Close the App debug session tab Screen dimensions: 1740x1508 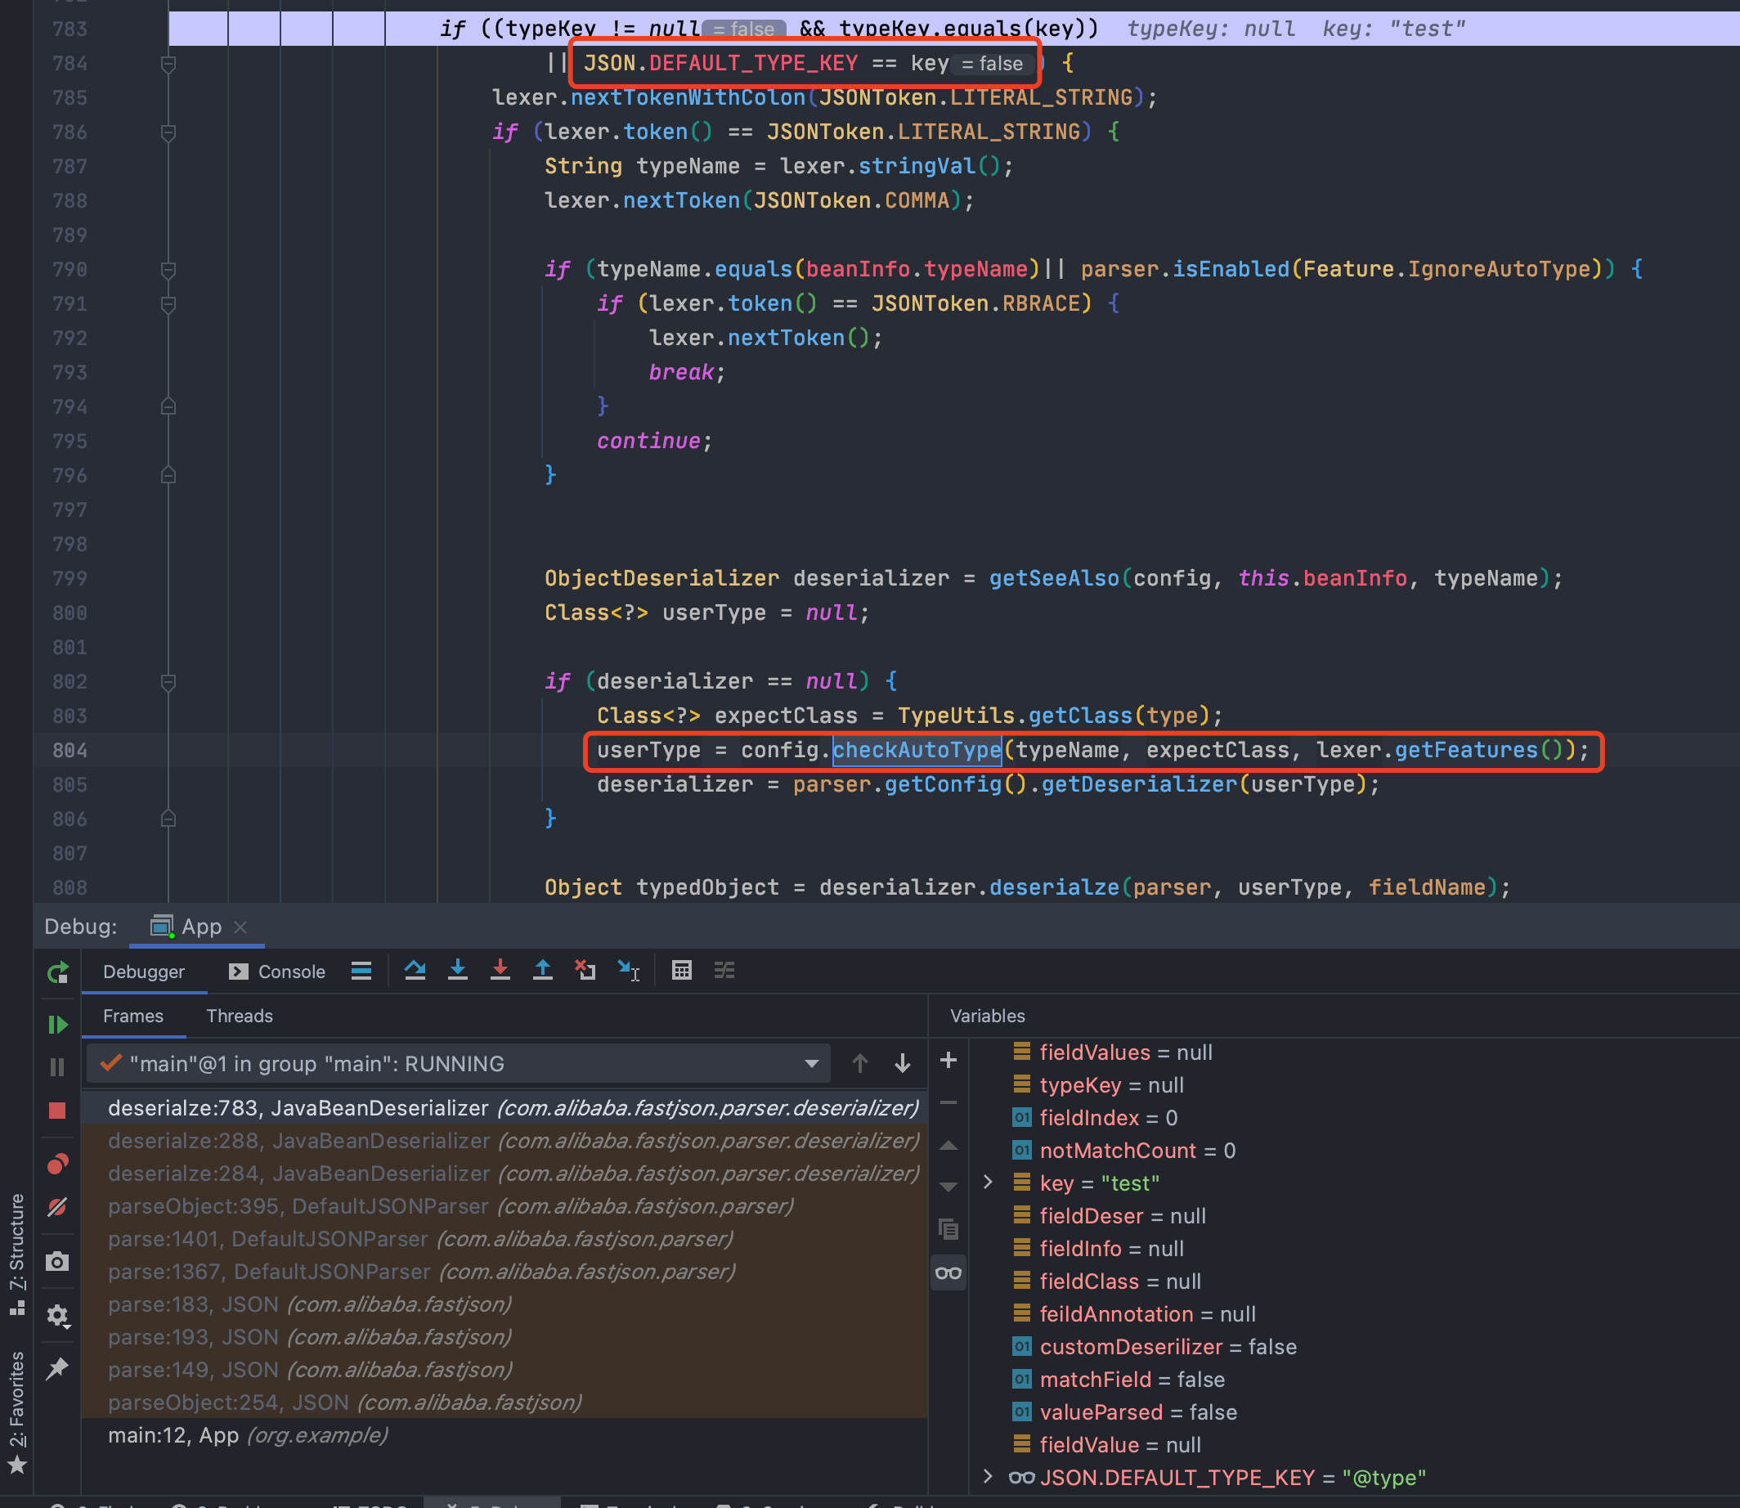tap(240, 927)
